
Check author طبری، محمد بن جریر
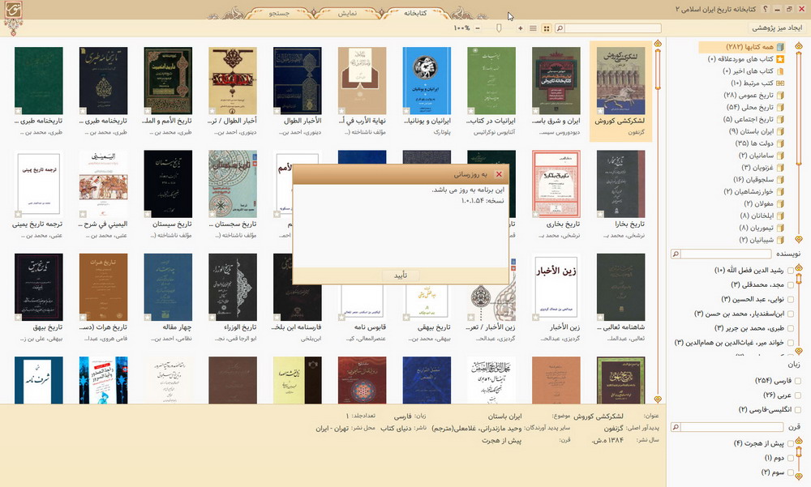tap(790, 328)
